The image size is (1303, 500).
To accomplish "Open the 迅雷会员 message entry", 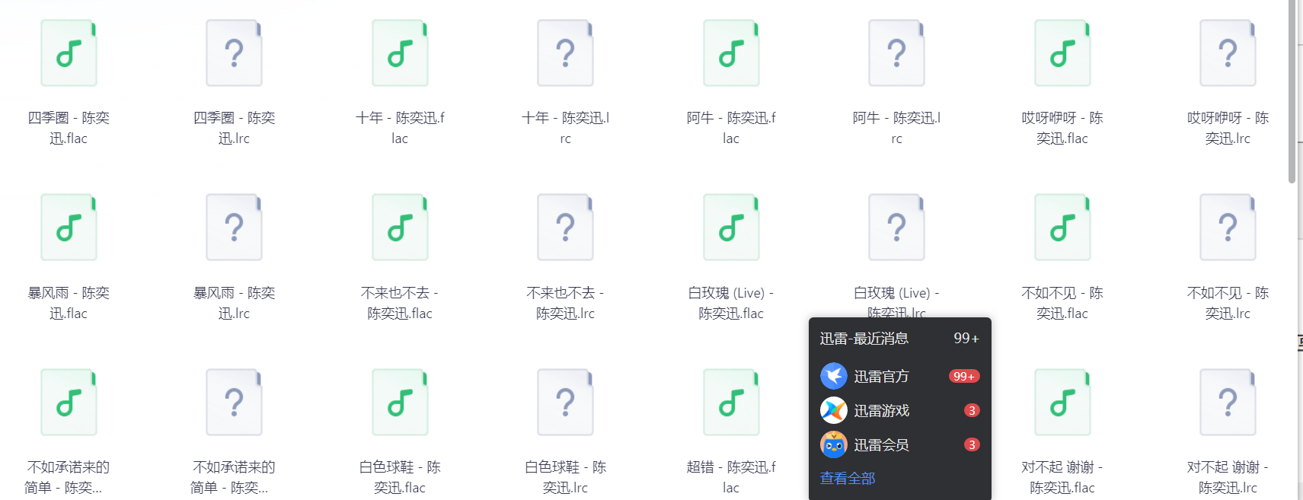I will 900,444.
